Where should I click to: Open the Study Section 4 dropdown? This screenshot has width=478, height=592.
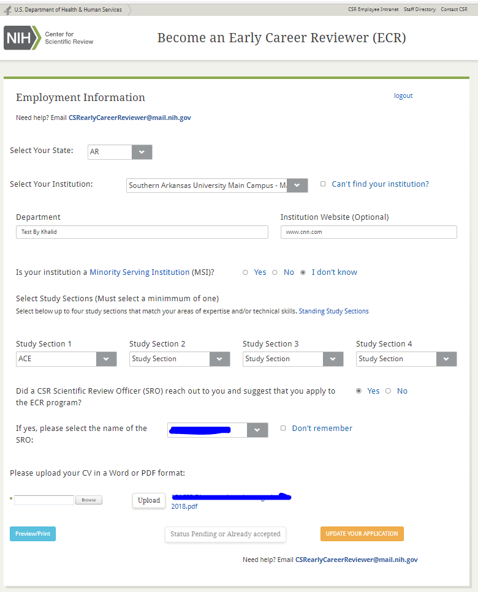pyautogui.click(x=446, y=359)
